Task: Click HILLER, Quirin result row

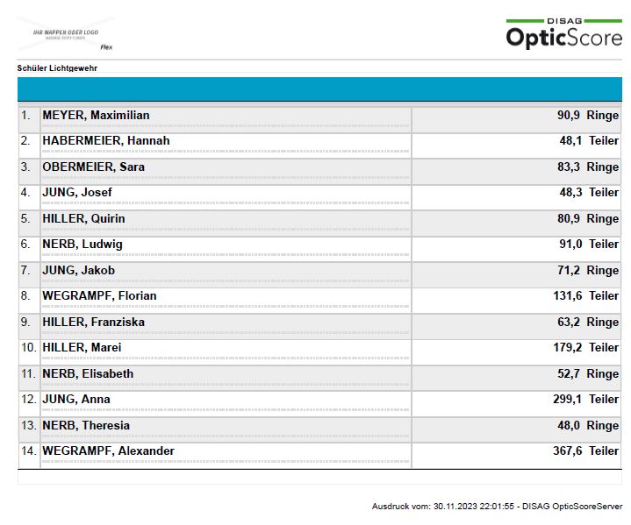Action: point(84,218)
